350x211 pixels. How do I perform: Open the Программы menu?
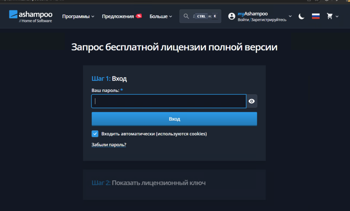coord(78,16)
